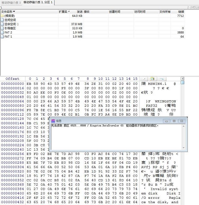
Task: Click the 发送 column header
Action: [x=76, y=12]
